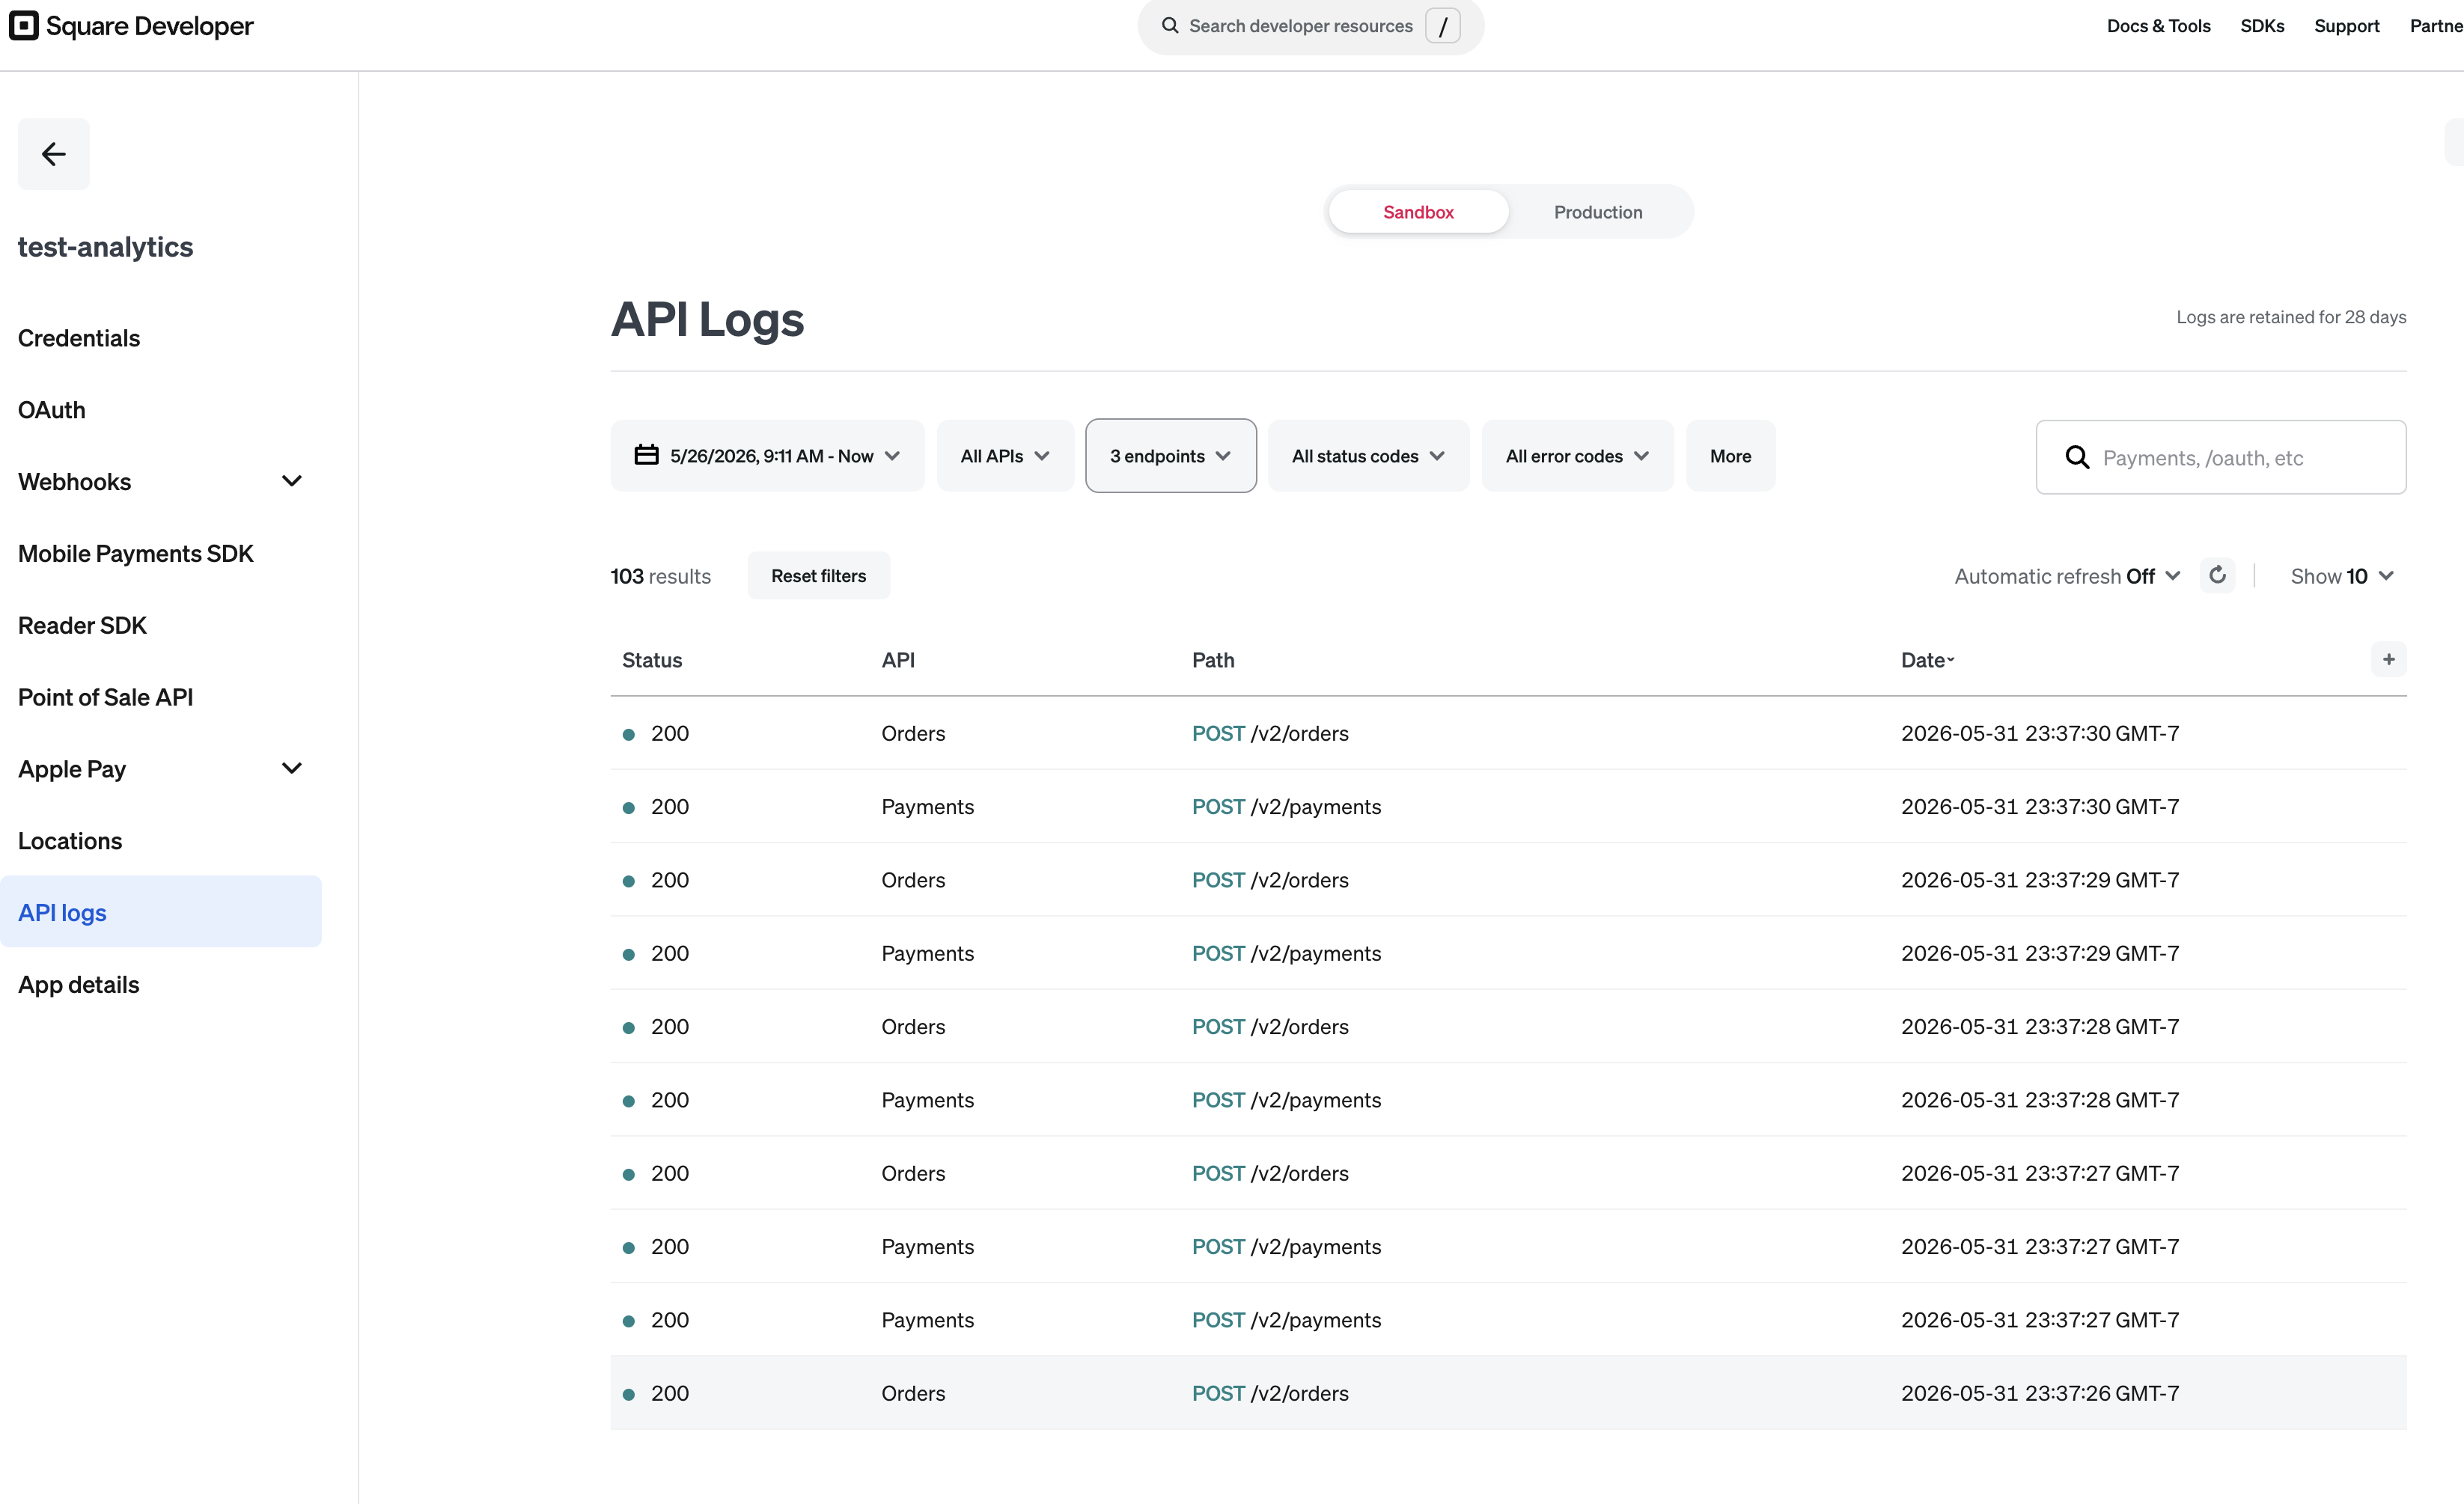This screenshot has width=2464, height=1504.
Task: Open the Orders log at 23:37:27
Action: tap(1508, 1173)
